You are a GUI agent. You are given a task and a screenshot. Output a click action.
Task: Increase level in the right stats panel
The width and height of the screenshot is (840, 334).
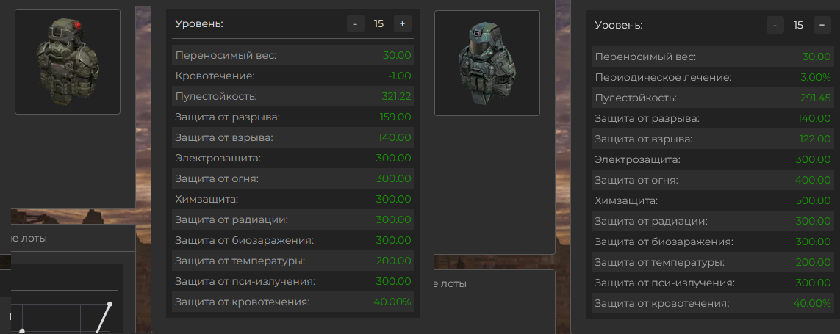coord(822,25)
